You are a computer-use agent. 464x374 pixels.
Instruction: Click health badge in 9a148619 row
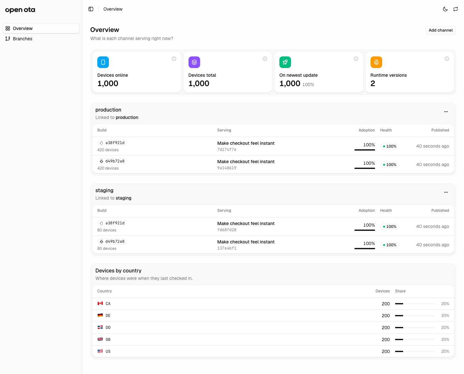(390, 165)
